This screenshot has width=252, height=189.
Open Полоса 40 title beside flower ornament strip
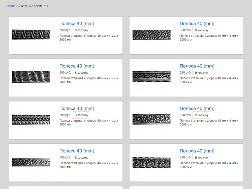coord(197,108)
